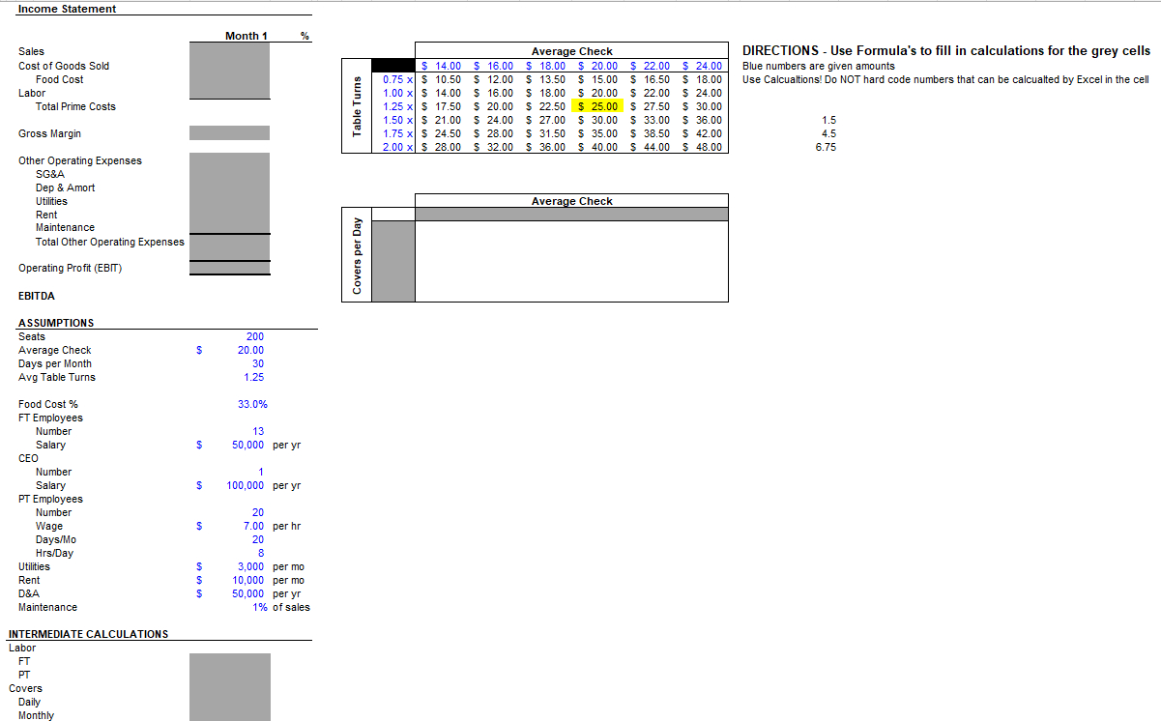This screenshot has height=721, width=1161.
Task: Click the grey Operating Profit (EBIT) cell
Action: click(229, 268)
